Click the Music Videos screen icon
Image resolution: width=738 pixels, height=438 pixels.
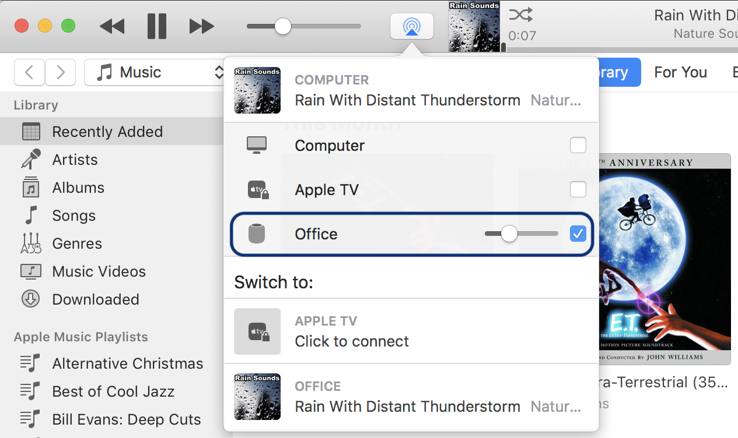(x=31, y=271)
